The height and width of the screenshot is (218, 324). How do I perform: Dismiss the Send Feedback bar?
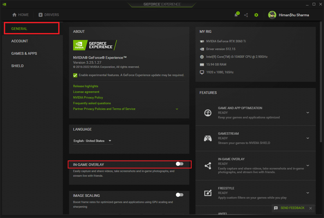point(311,208)
